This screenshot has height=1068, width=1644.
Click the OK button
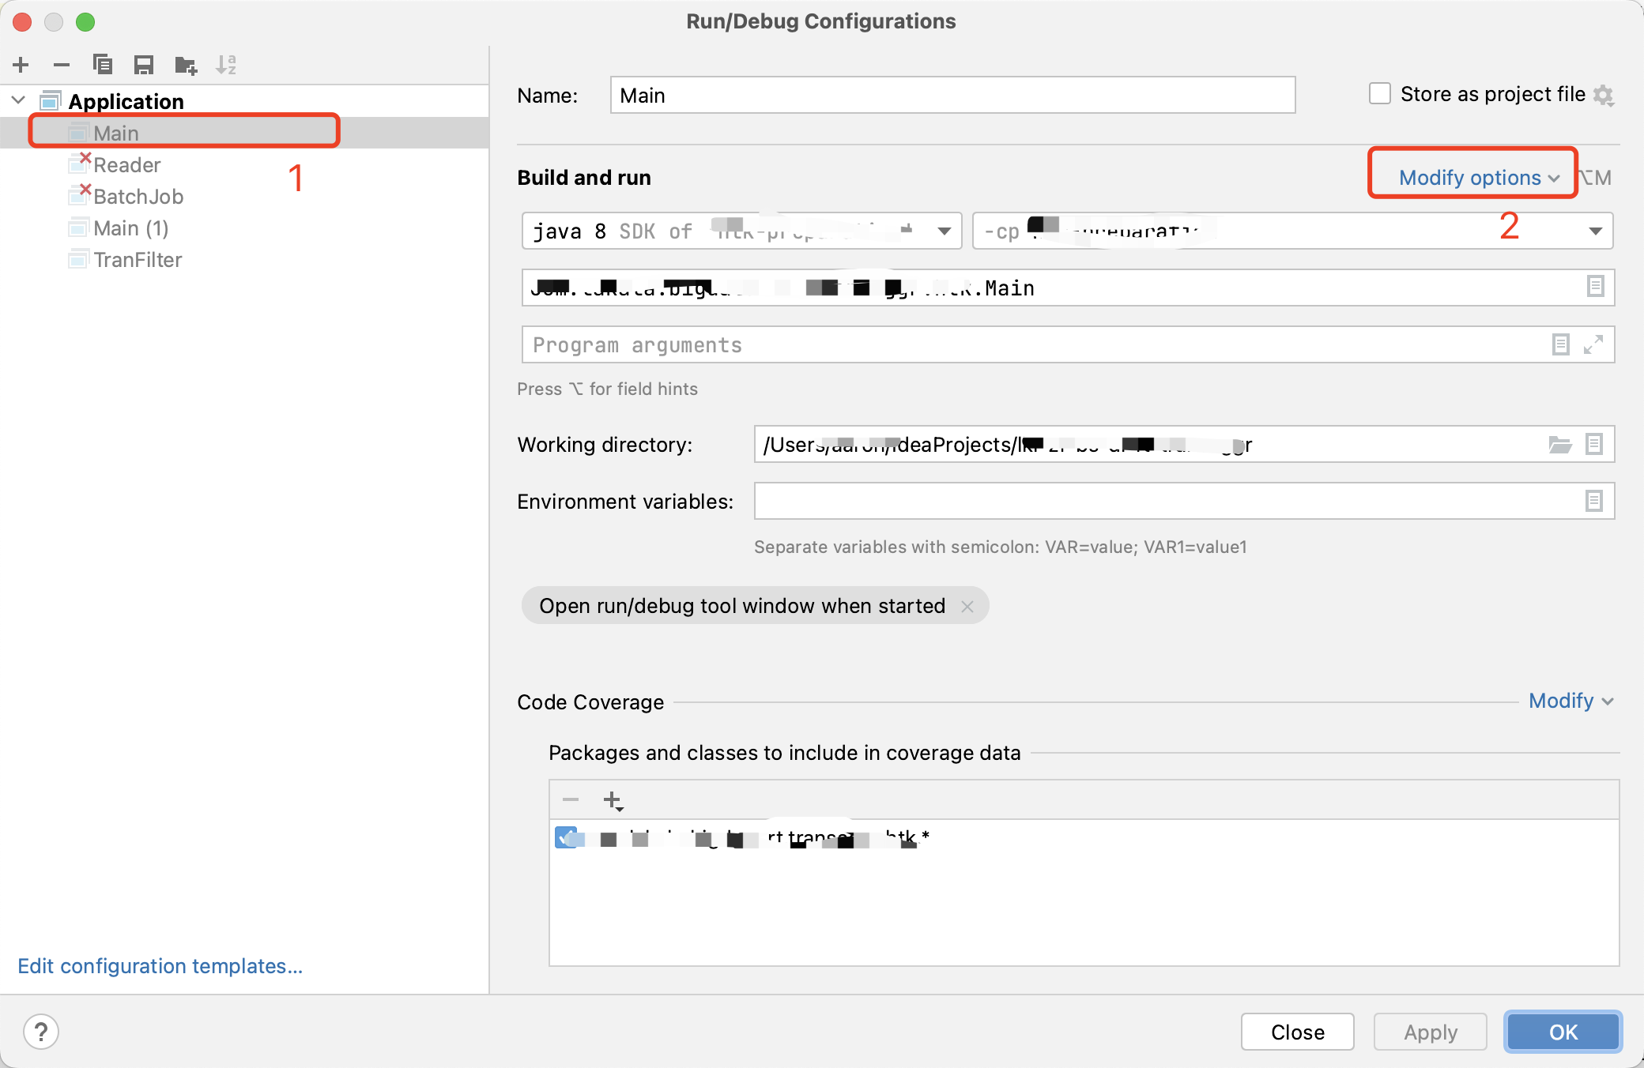1563,1032
